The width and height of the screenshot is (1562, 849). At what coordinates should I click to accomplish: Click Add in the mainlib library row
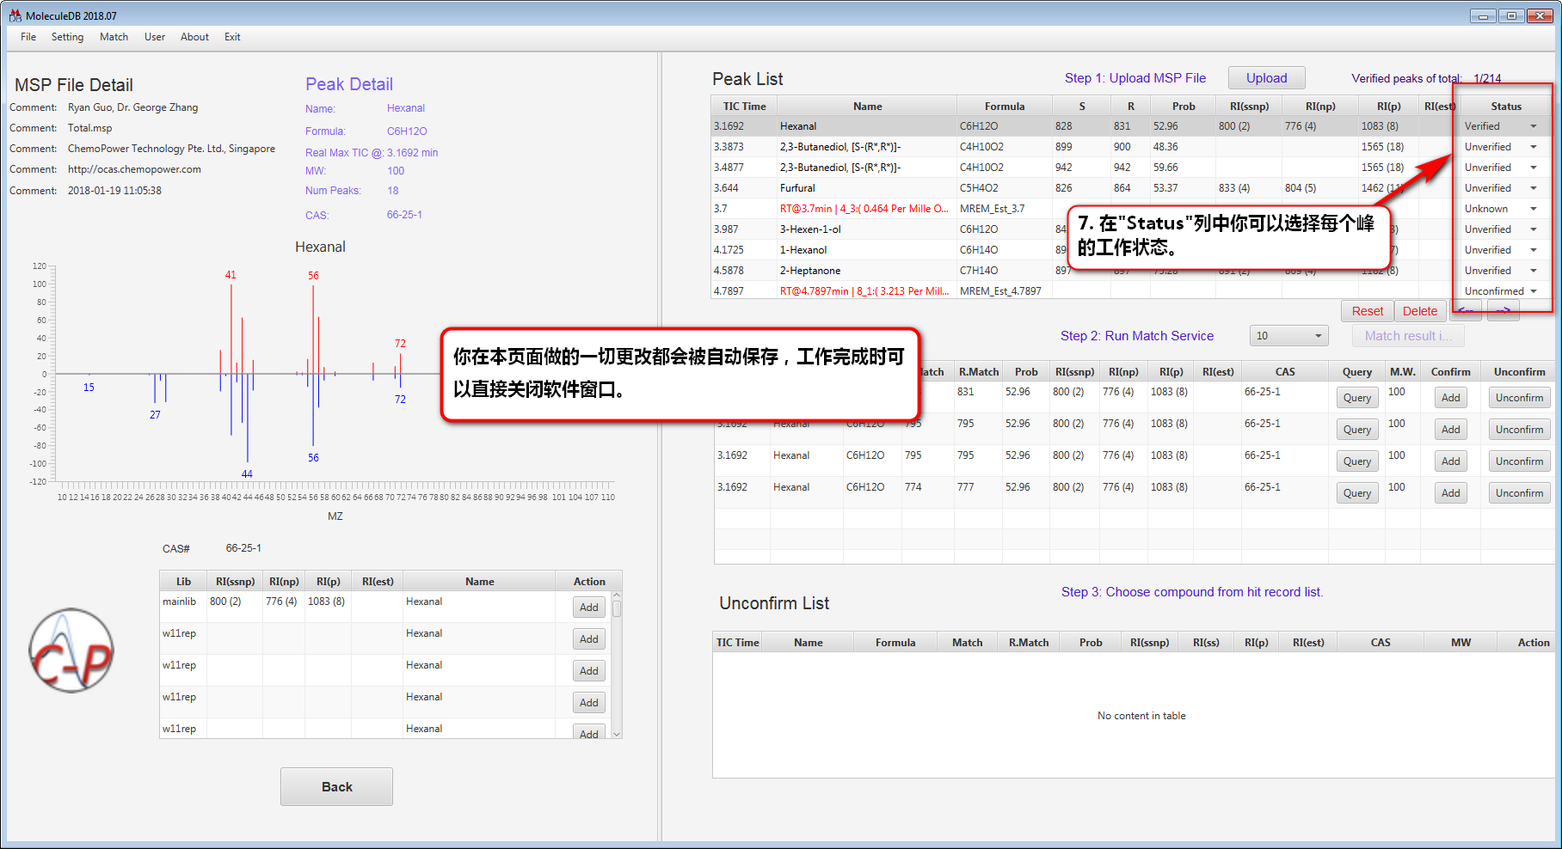point(588,608)
